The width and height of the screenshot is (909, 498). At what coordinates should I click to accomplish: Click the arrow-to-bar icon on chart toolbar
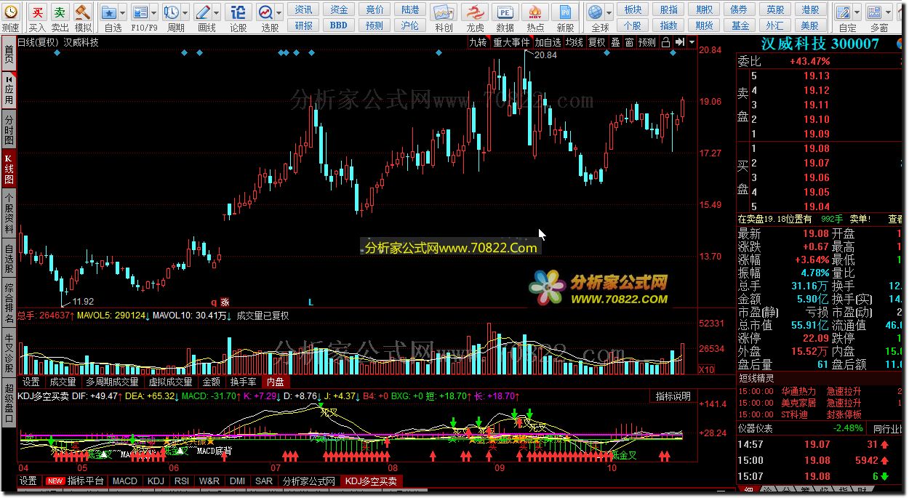point(679,43)
